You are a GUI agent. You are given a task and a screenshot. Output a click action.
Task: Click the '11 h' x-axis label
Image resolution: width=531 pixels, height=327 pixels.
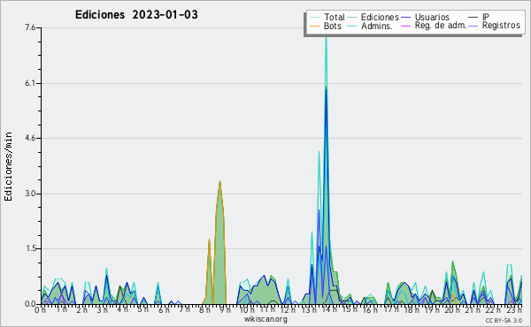(267, 309)
